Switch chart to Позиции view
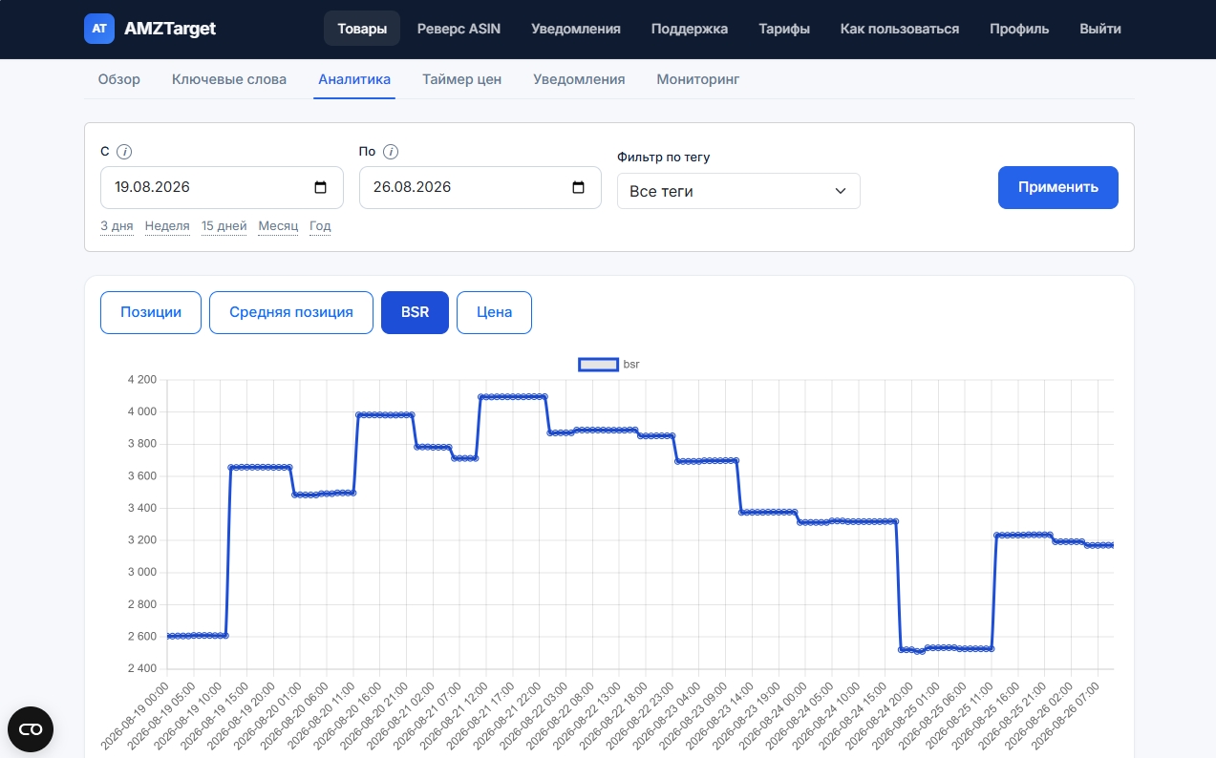The image size is (1216, 758). point(151,312)
